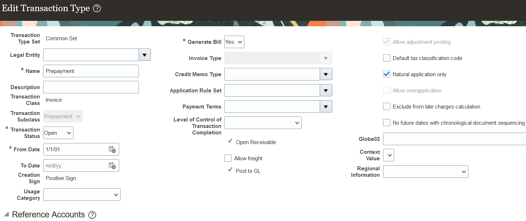
Task: Open the Credit Memo Type picker arrow
Action: click(326, 74)
